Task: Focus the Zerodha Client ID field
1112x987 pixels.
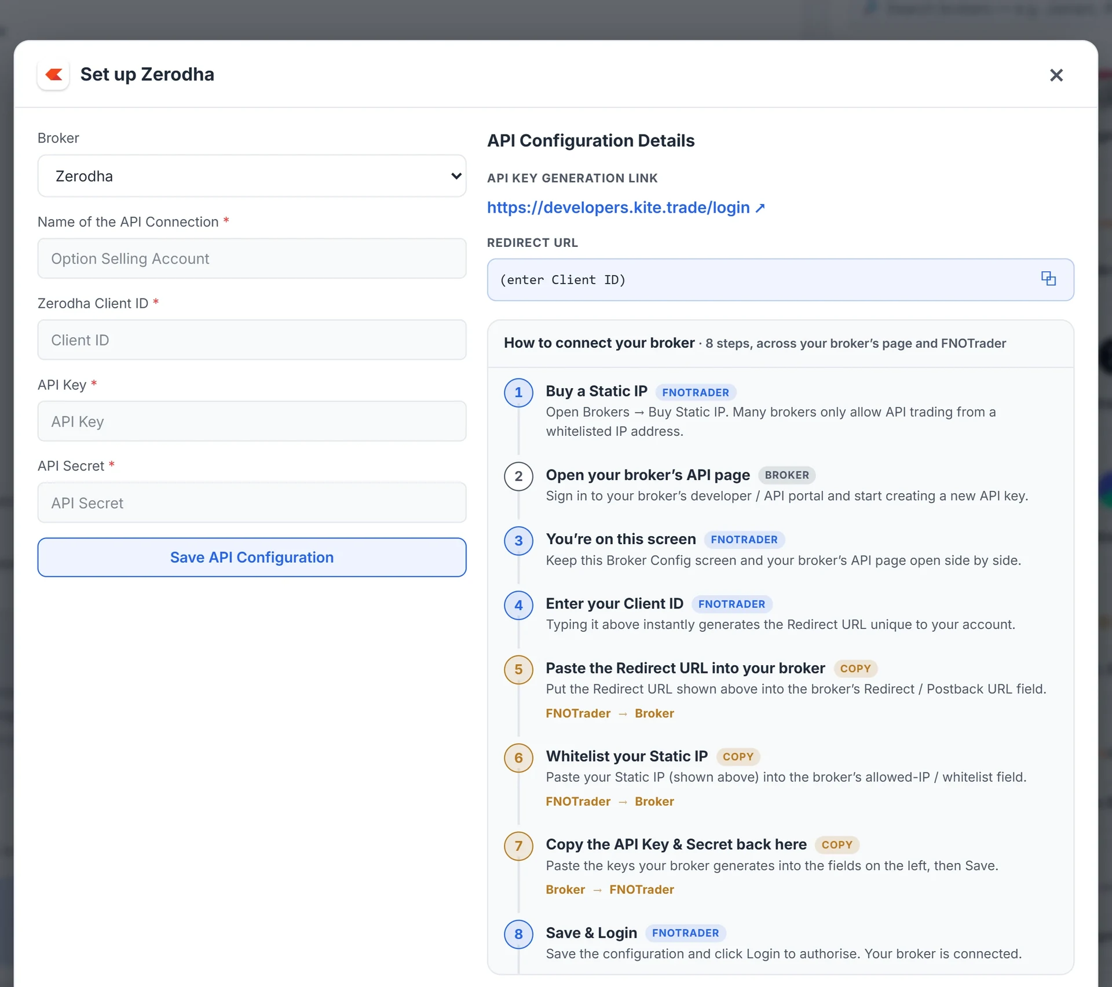Action: click(252, 340)
